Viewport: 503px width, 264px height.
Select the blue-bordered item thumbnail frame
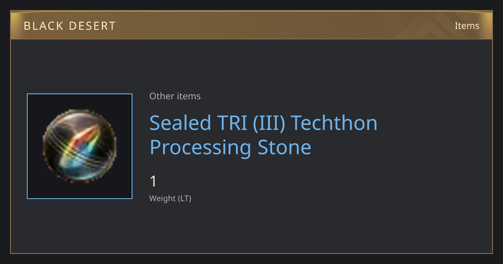click(x=80, y=146)
